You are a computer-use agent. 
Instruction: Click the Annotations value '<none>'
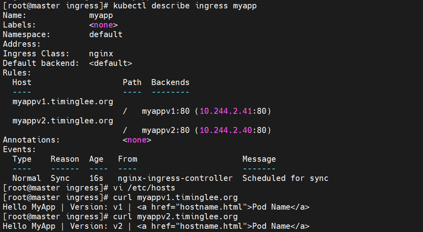(x=137, y=140)
